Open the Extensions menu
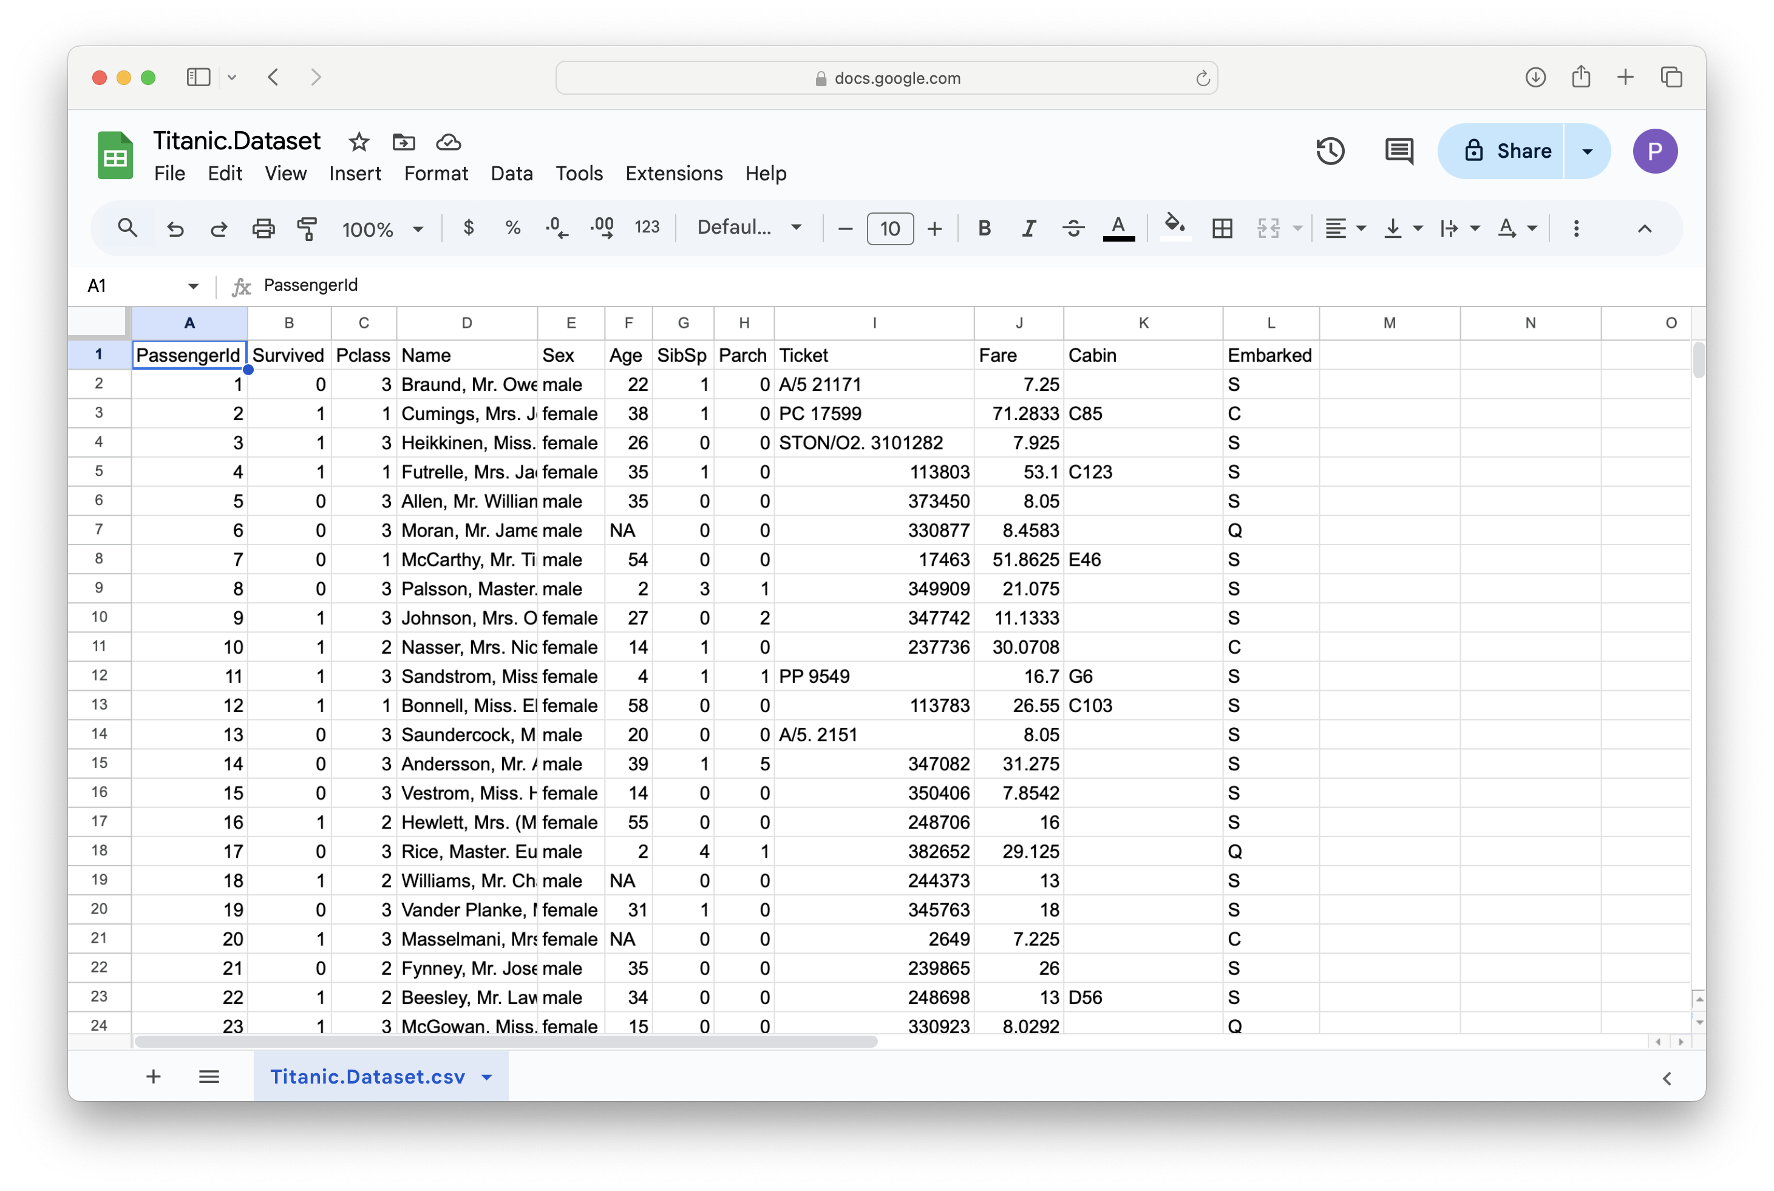The image size is (1774, 1191). (x=673, y=173)
